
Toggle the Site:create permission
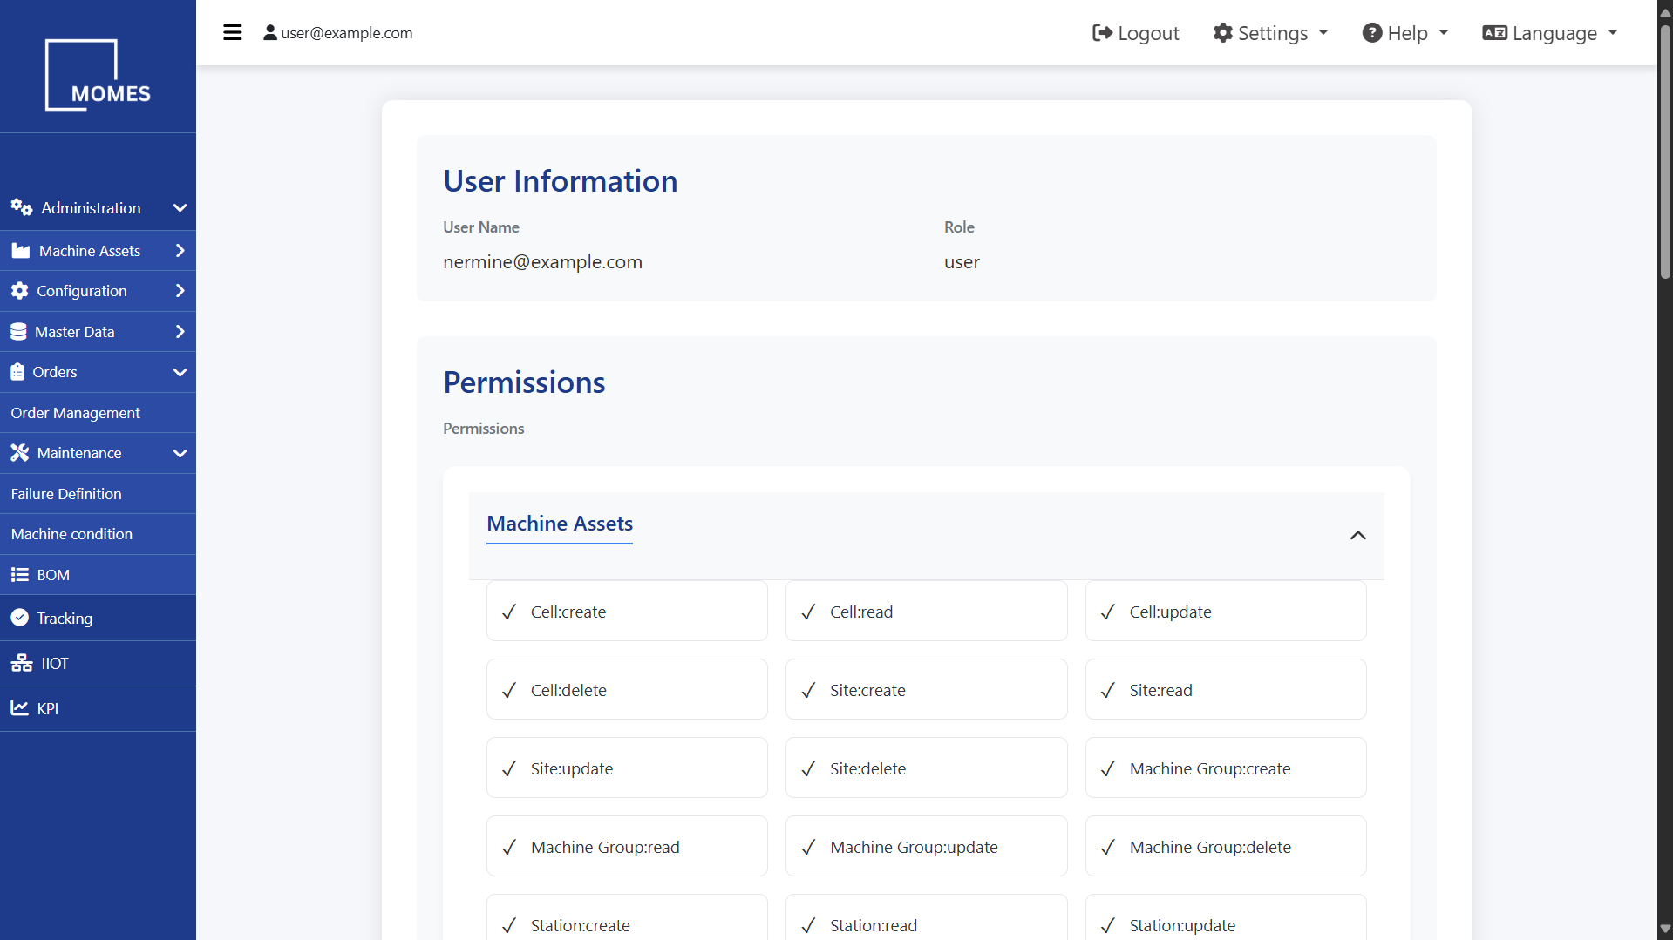click(x=926, y=689)
